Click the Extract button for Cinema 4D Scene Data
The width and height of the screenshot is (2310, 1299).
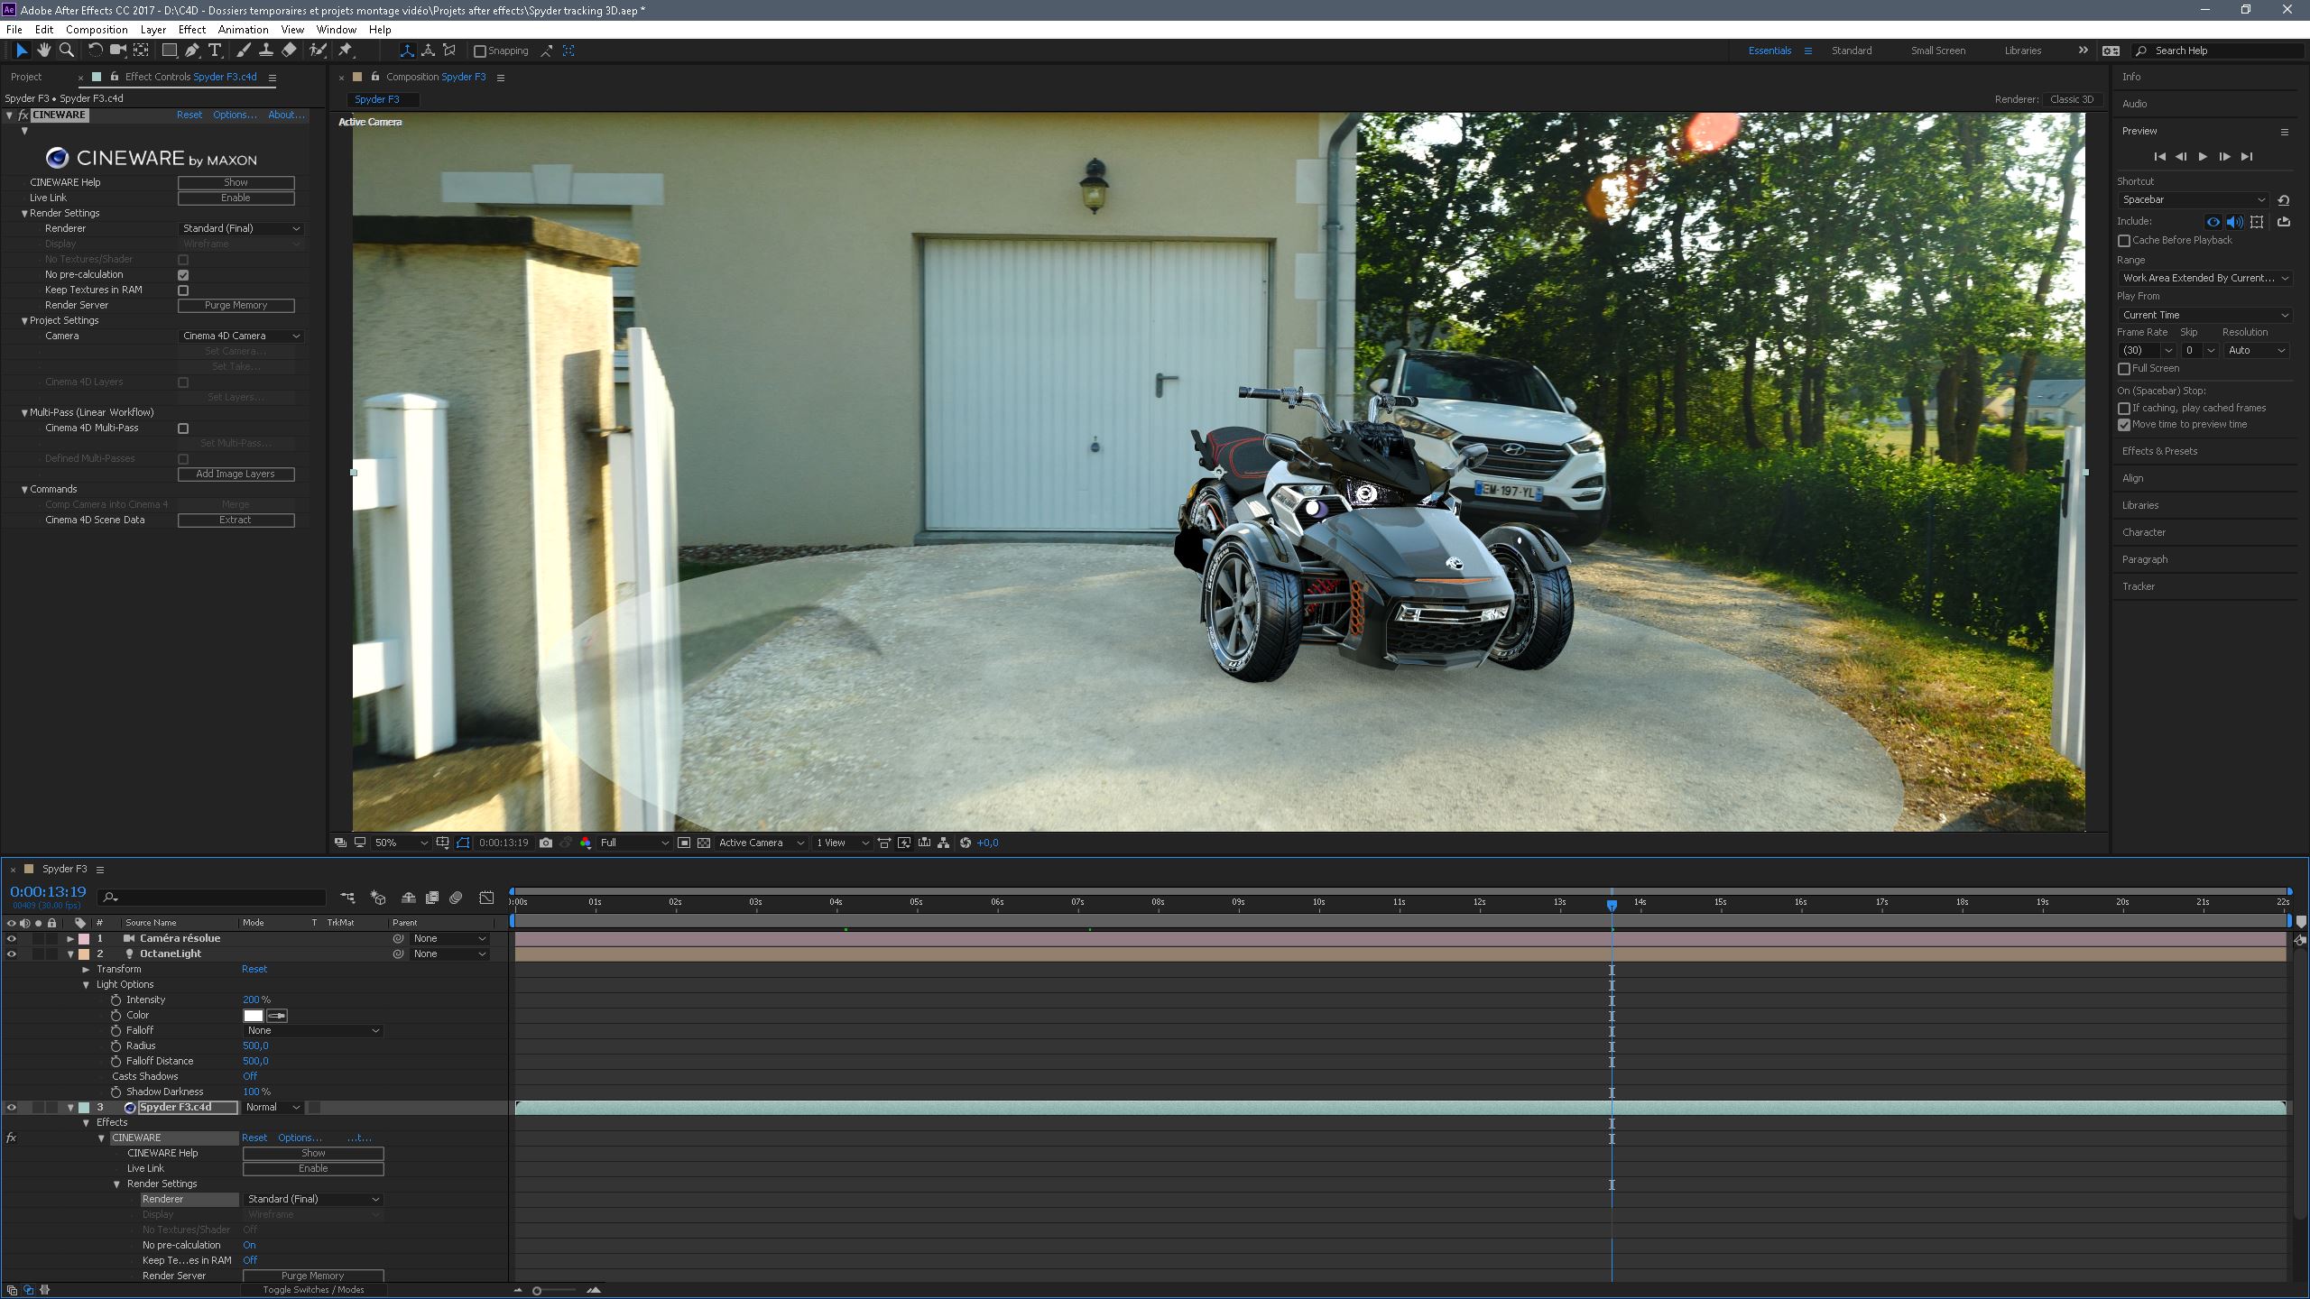(236, 521)
